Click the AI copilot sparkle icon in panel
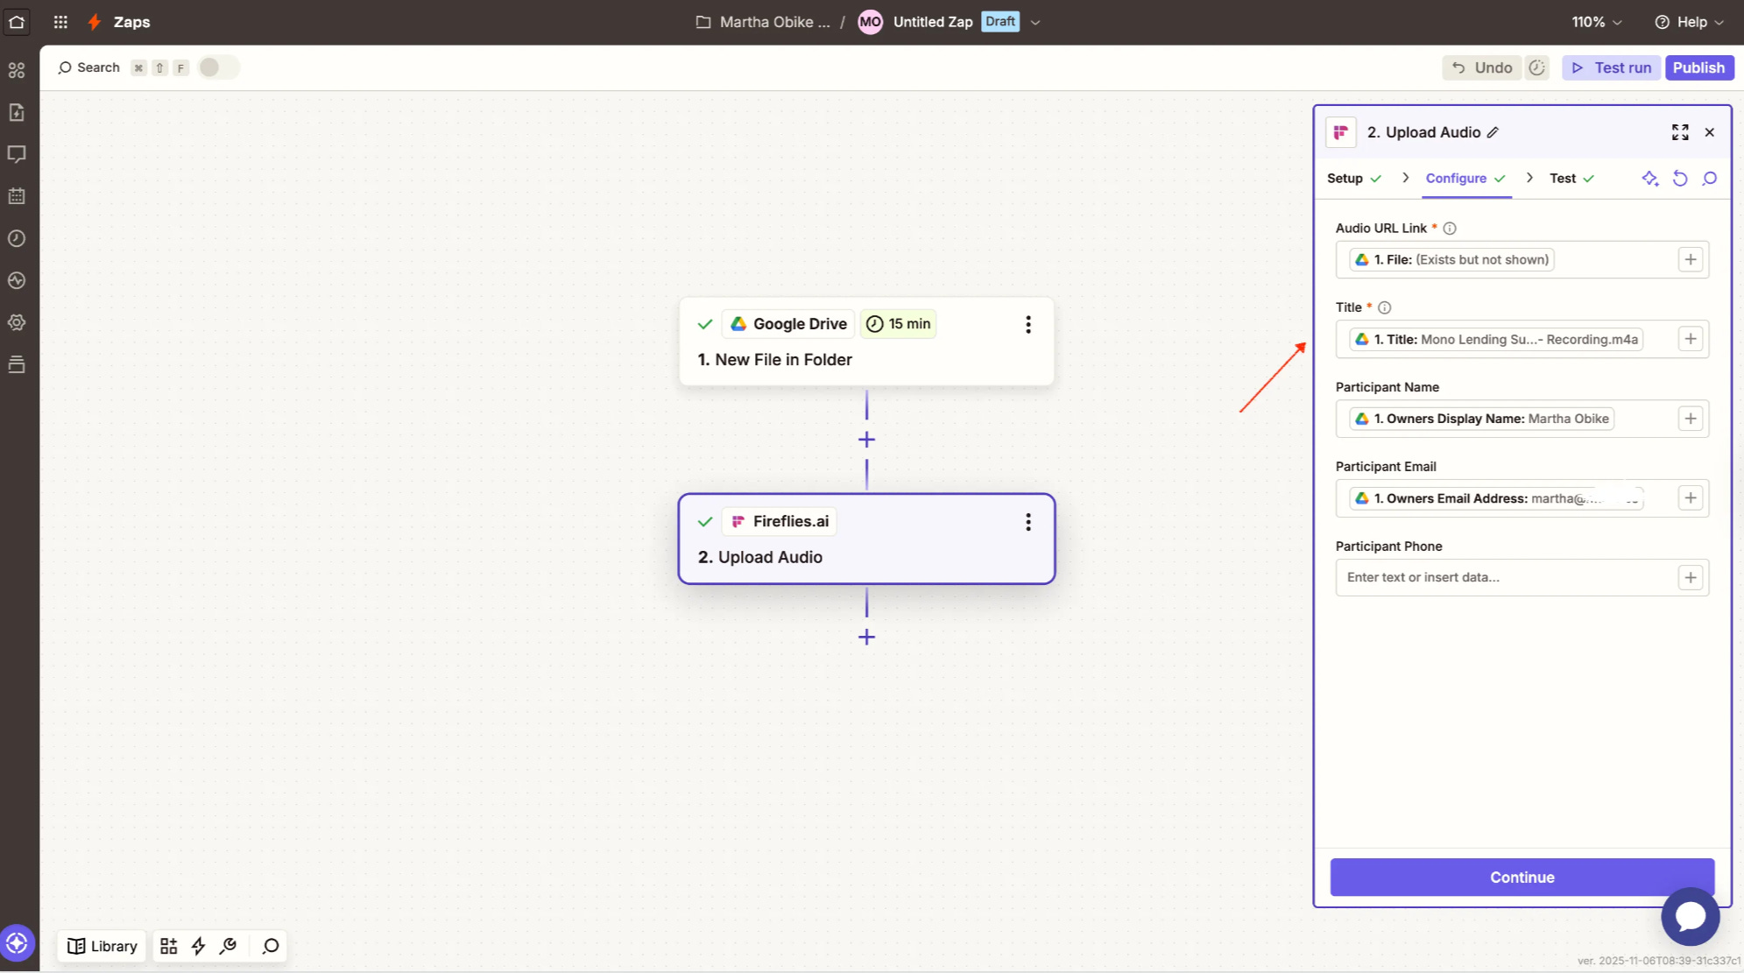This screenshot has height=973, width=1744. click(x=1650, y=179)
